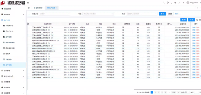This screenshot has width=201, height=95.
Task: Open the chat message icon in top bar
Action: click(168, 2)
